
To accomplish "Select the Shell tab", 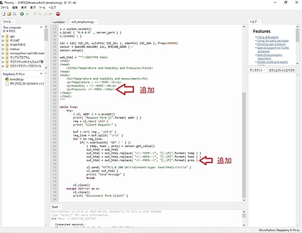I will coord(55,207).
